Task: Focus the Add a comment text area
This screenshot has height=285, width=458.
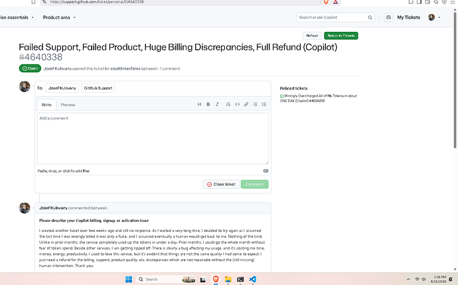Action: [153, 139]
